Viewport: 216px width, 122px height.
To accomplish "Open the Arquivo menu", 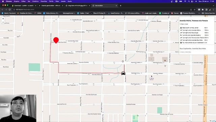I will point(17,1).
